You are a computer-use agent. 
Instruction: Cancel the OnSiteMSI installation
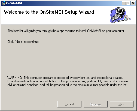[x=69, y=104]
